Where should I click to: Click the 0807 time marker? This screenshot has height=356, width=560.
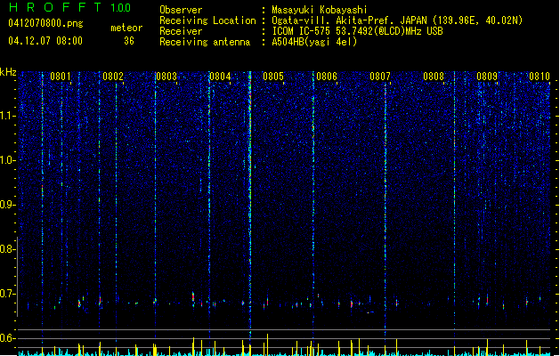coord(380,77)
